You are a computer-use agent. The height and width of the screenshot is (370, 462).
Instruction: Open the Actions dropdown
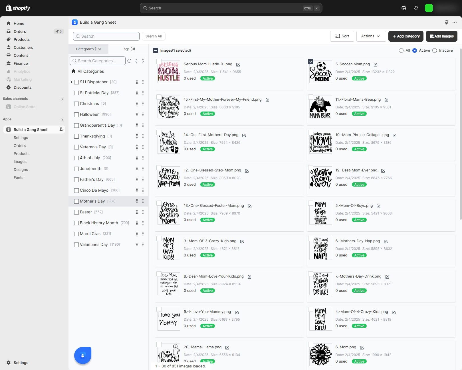pos(370,36)
